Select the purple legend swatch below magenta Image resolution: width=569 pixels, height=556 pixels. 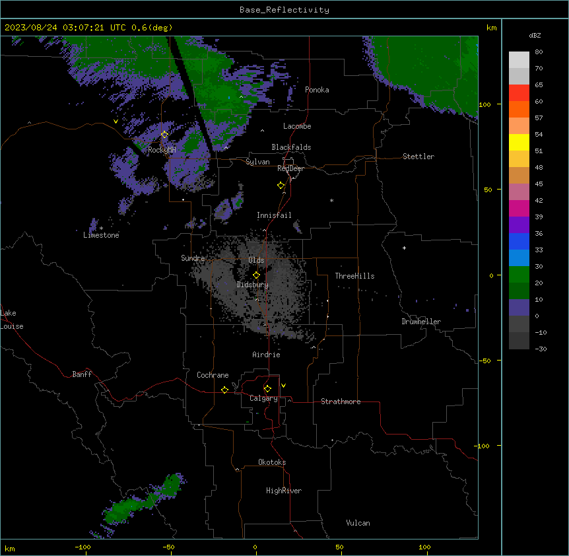(x=519, y=225)
